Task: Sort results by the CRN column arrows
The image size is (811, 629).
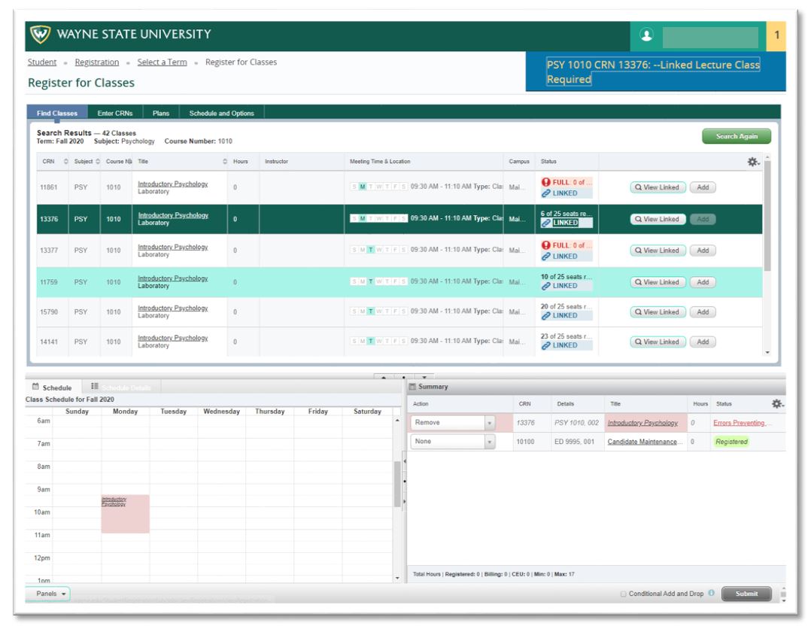Action: (65, 161)
